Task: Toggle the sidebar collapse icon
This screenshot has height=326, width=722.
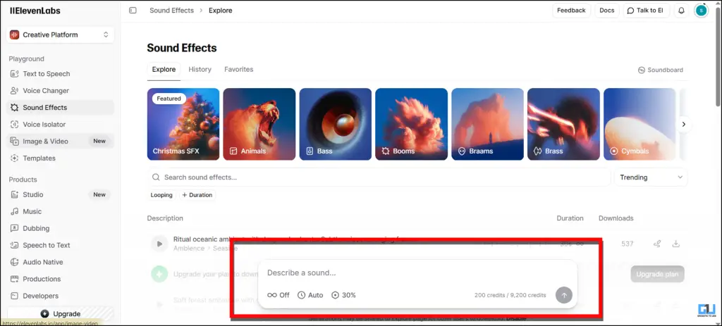Action: (133, 11)
